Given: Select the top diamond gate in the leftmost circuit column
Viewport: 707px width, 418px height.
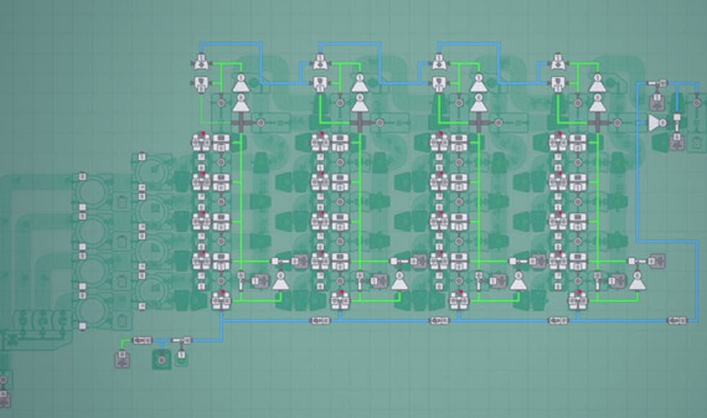Looking at the screenshot, I should tap(201, 62).
